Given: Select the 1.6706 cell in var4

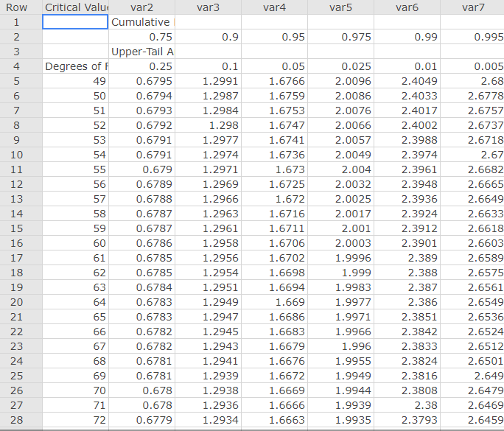Looking at the screenshot, I should (x=274, y=243).
